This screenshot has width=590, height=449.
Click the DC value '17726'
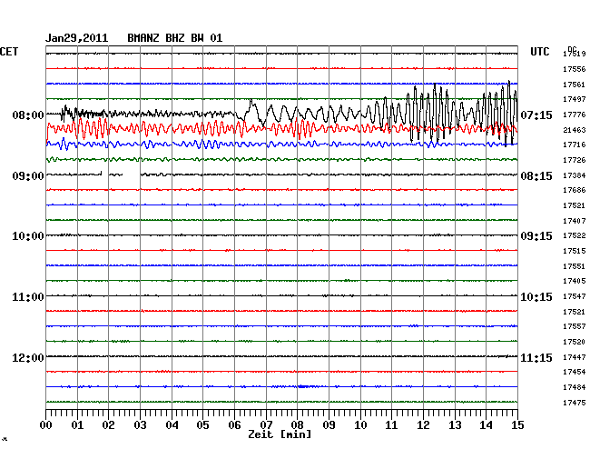(x=575, y=161)
